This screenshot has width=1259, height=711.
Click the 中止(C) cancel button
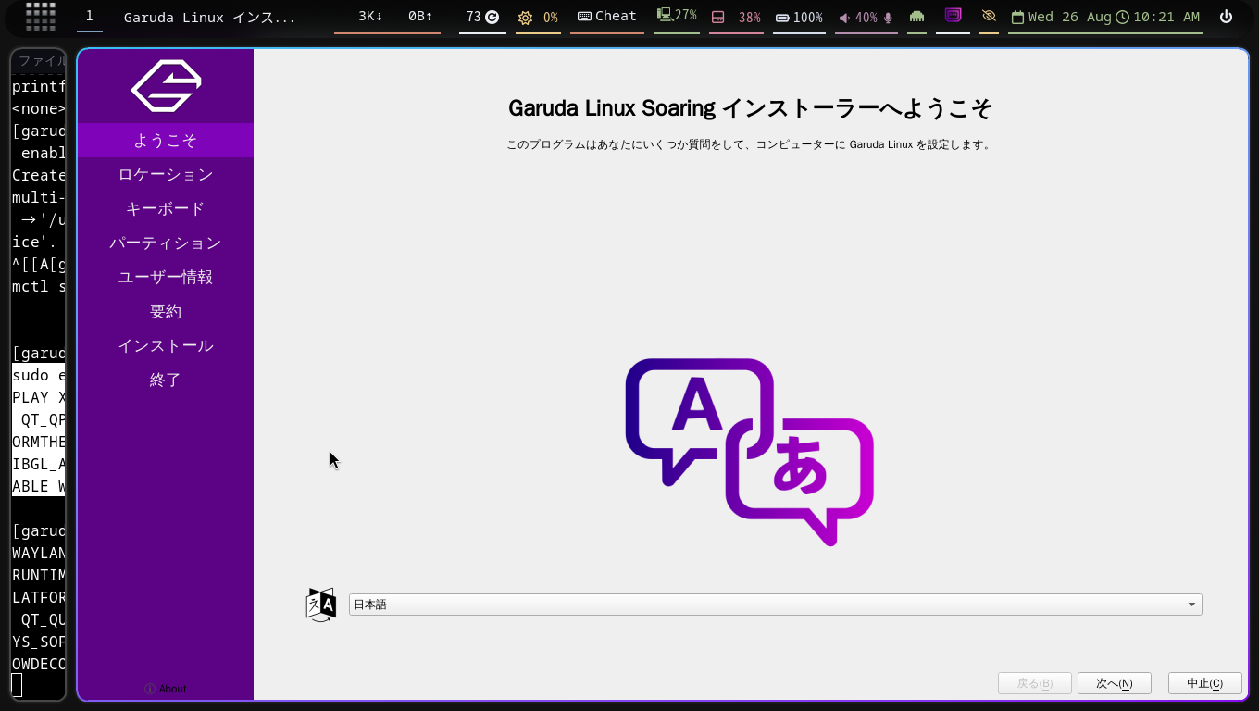[1205, 684]
